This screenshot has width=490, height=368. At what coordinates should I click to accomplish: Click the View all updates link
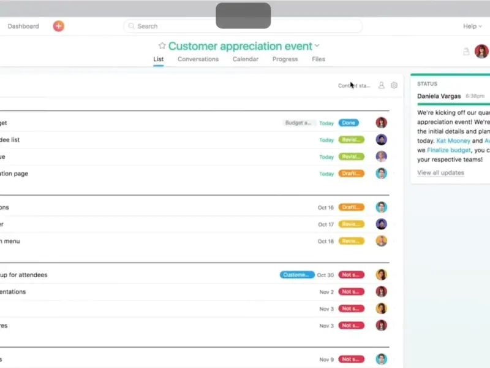tap(440, 173)
